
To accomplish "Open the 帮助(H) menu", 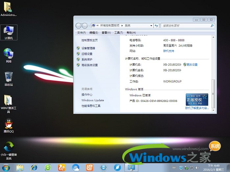I will point(131,33).
